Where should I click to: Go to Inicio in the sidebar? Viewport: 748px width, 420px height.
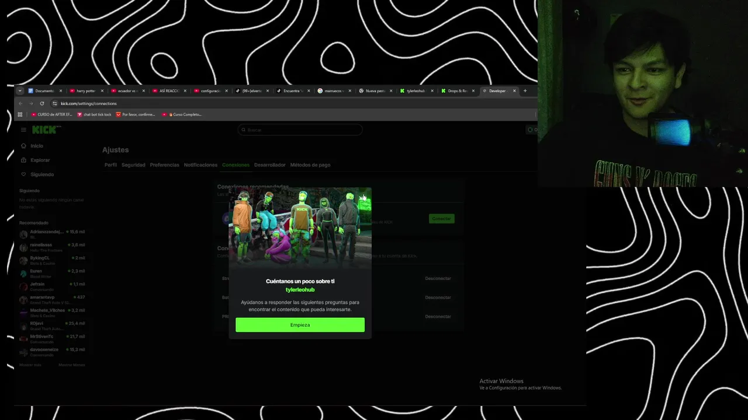coord(37,146)
